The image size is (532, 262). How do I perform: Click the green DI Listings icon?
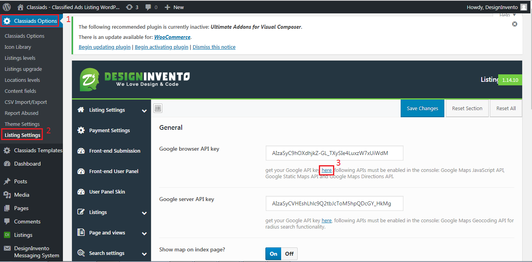point(7,235)
